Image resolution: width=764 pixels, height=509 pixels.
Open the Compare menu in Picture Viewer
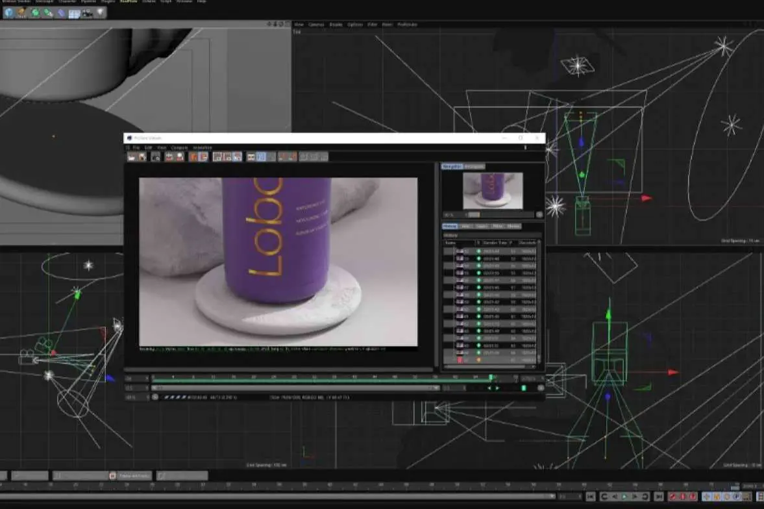point(179,147)
